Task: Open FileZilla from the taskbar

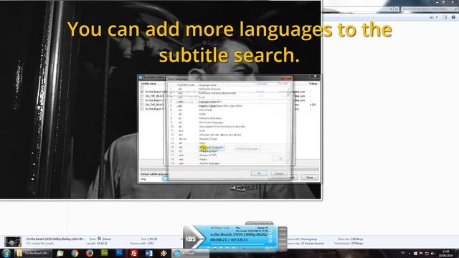Action: pyautogui.click(x=134, y=253)
